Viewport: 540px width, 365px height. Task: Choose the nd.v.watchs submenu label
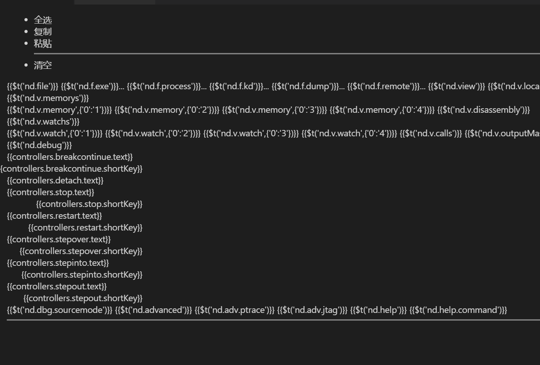[43, 122]
